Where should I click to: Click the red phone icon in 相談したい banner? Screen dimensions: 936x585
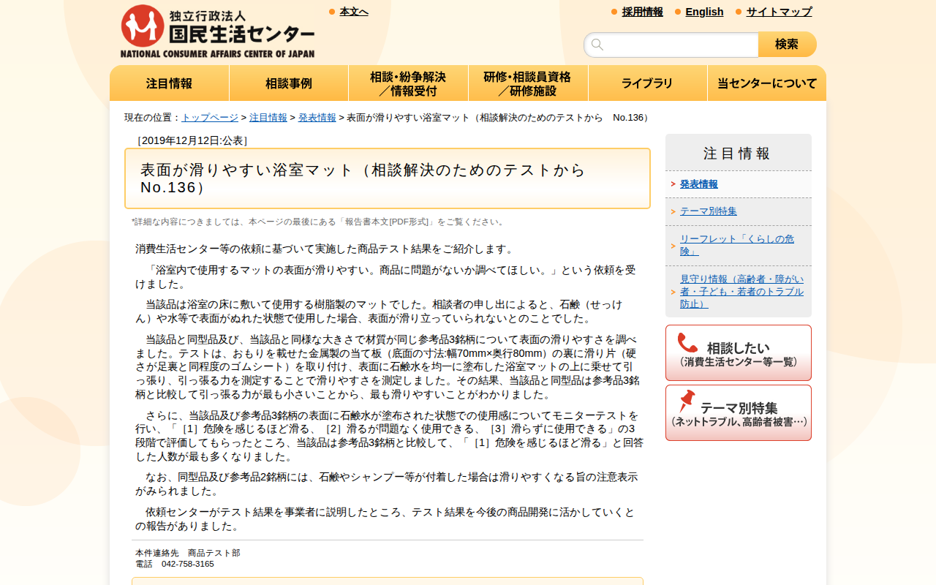click(x=687, y=343)
